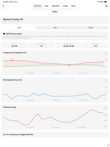
Task: Tap the battery indicator icon
Action: point(106,2)
